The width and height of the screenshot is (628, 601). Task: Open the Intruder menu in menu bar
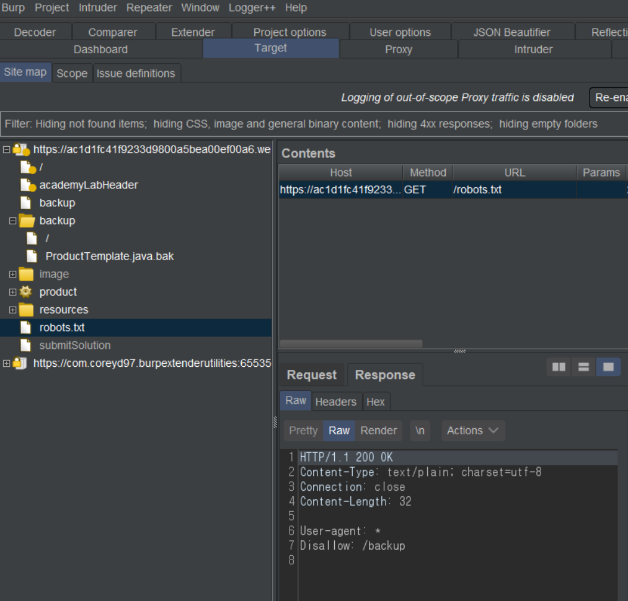(99, 7)
